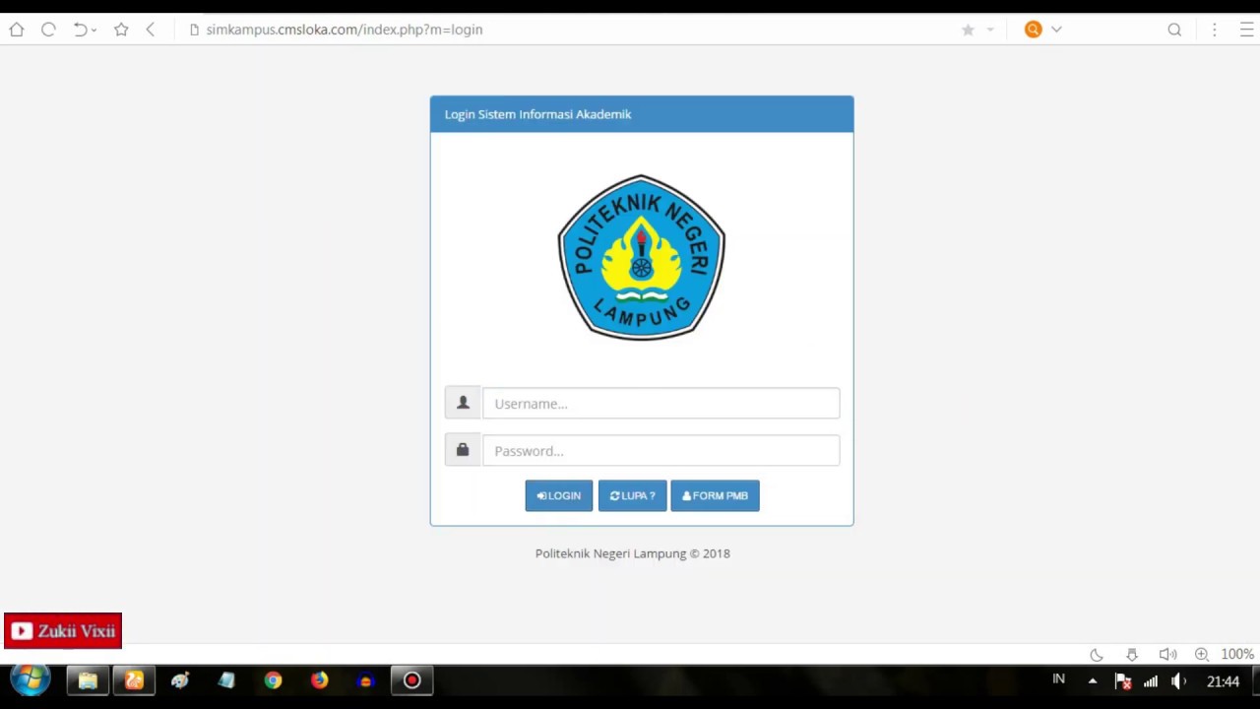
Task: Open the network signal tray icon
Action: 1150,680
